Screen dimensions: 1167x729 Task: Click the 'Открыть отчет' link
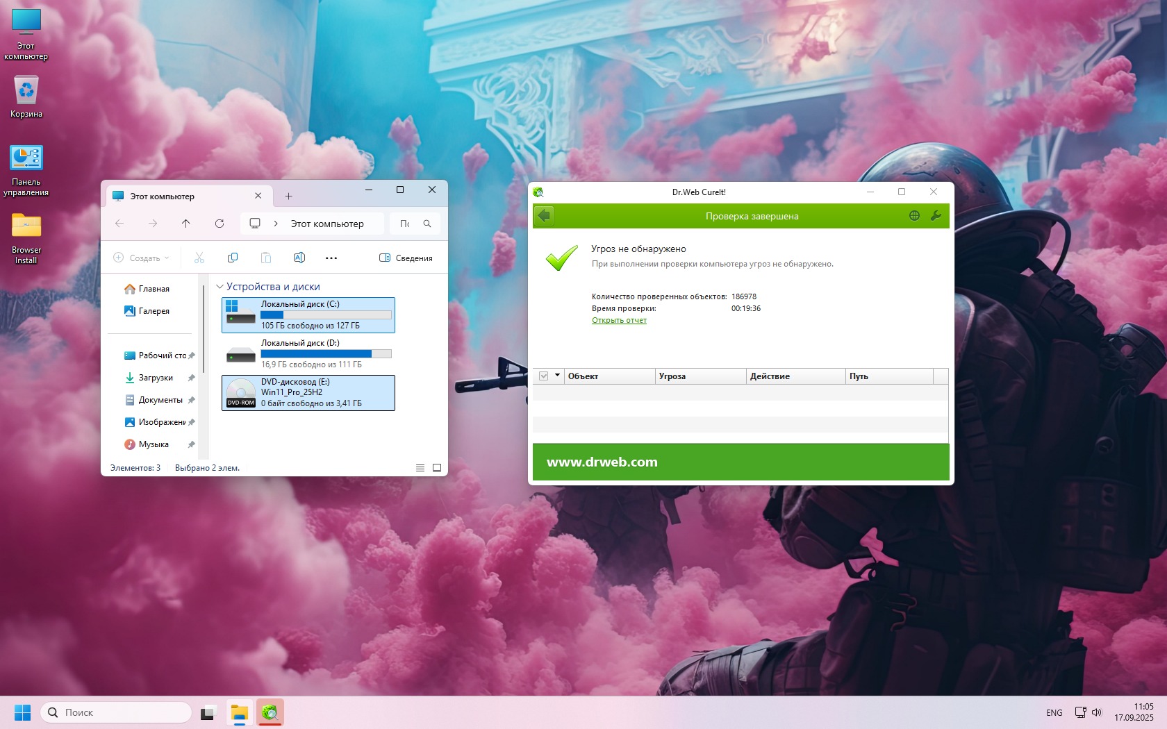coord(619,320)
